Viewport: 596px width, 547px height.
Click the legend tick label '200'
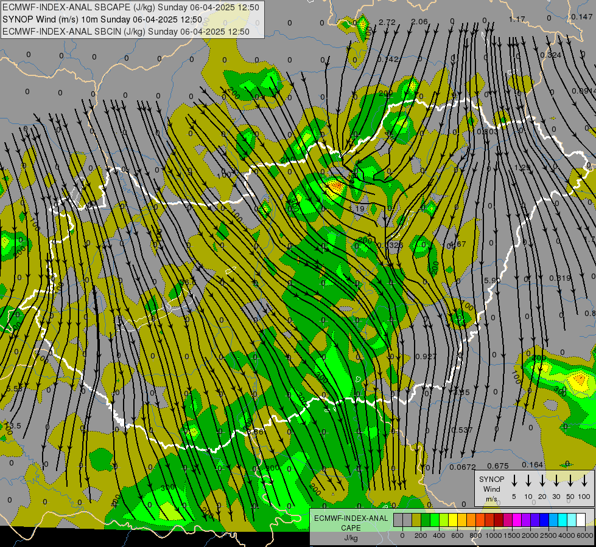421,535
